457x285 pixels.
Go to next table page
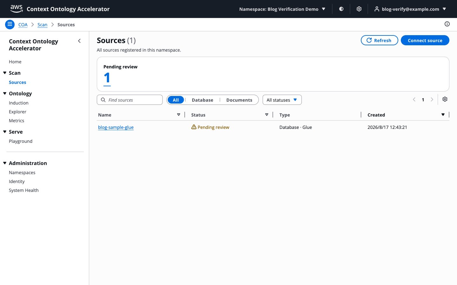click(x=432, y=99)
